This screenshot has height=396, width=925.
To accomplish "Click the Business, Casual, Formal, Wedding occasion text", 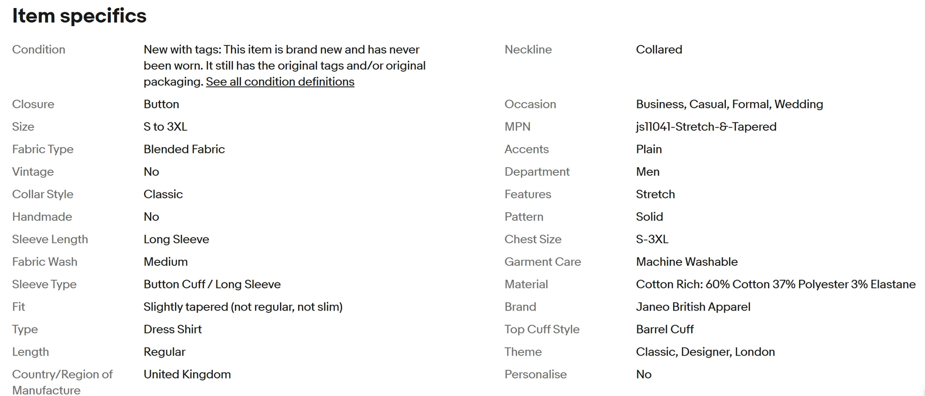I will coord(729,104).
